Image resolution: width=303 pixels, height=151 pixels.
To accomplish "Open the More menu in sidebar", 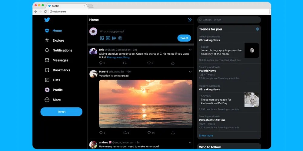I will pyautogui.click(x=53, y=100).
